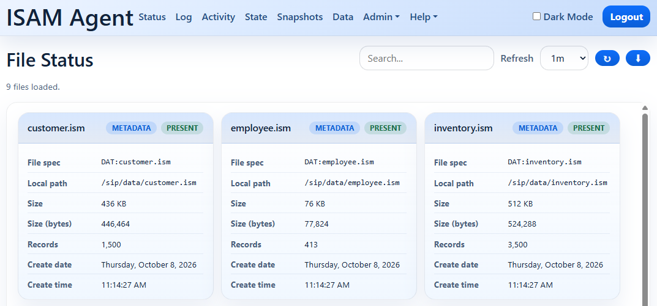Open the Refresh interval dropdown showing 1m
Image resolution: width=657 pixels, height=306 pixels.
pyautogui.click(x=565, y=58)
